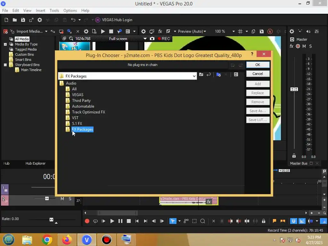Open the Tools menu
This screenshot has height=246, width=328.
click(x=54, y=11)
